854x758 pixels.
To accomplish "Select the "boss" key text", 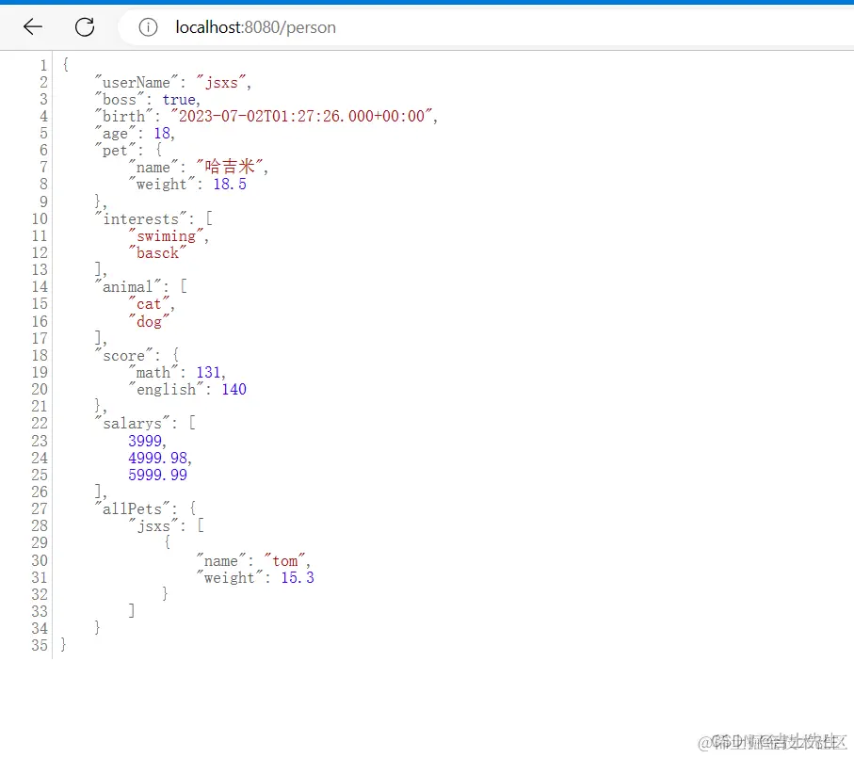I will coord(120,100).
